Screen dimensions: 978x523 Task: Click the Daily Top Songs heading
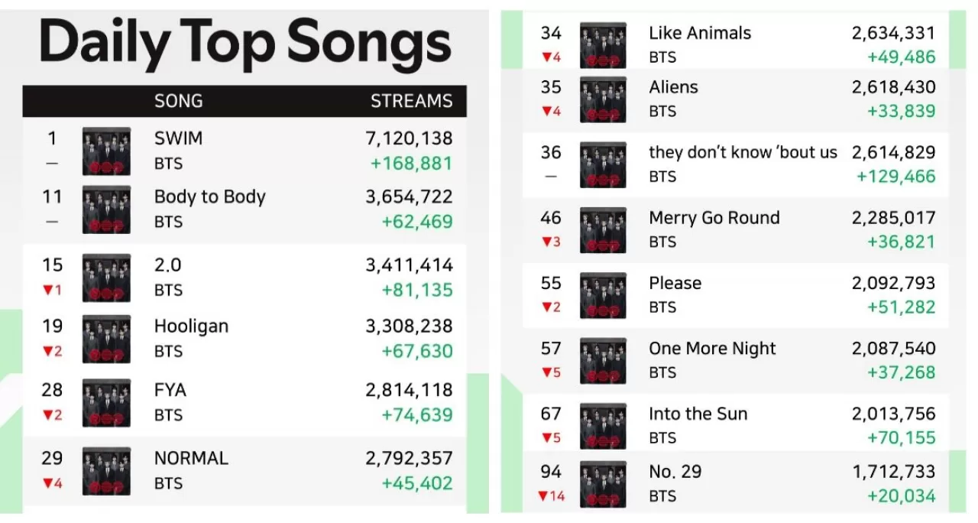click(x=244, y=43)
